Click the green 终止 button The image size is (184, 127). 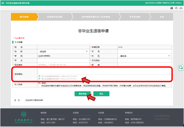pos(101,94)
